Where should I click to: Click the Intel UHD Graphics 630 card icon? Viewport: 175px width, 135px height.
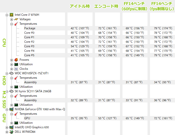pyautogui.click(x=11, y=127)
